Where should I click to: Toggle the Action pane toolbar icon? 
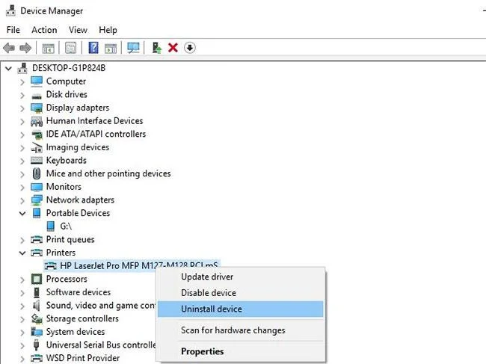(x=111, y=49)
